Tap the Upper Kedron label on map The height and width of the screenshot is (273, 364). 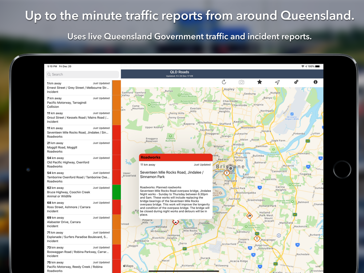click(154, 127)
